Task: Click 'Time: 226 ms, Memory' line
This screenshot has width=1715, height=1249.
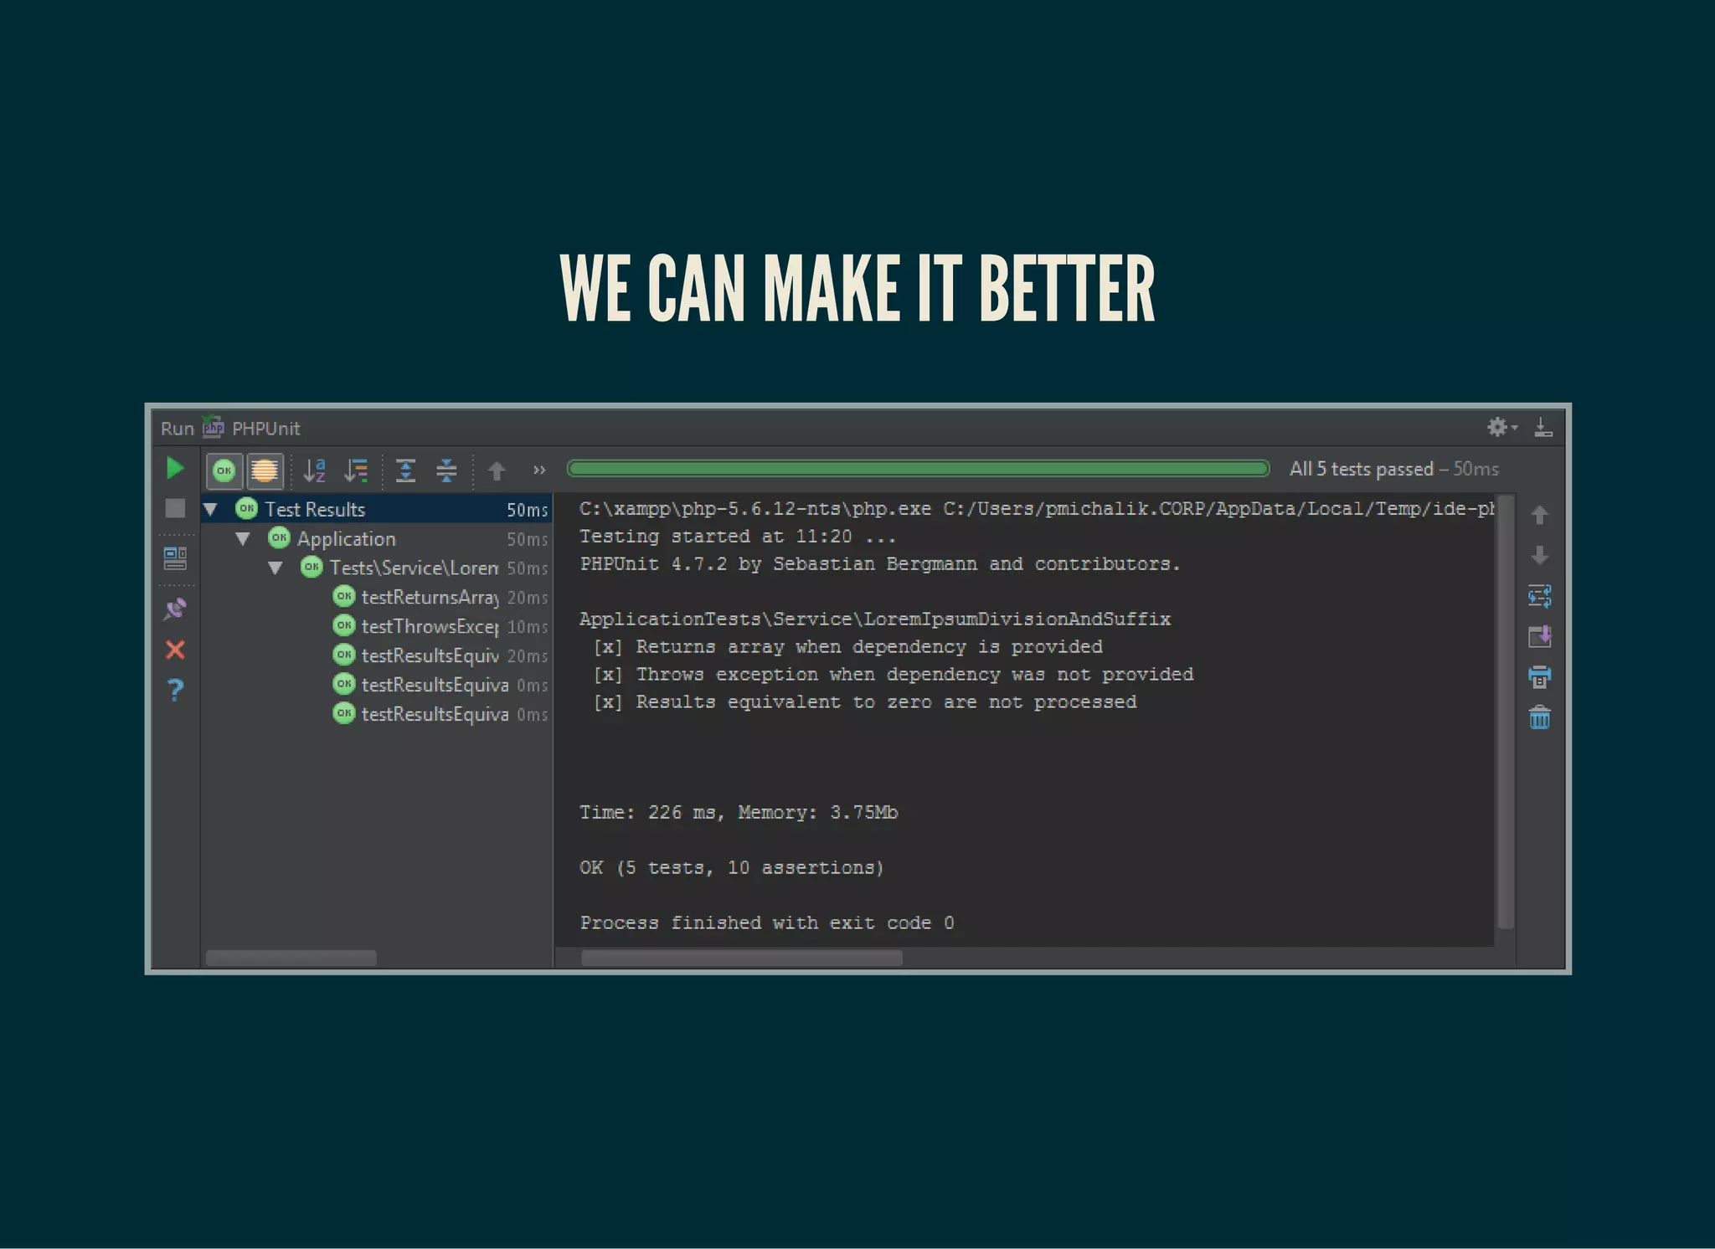Action: point(739,813)
